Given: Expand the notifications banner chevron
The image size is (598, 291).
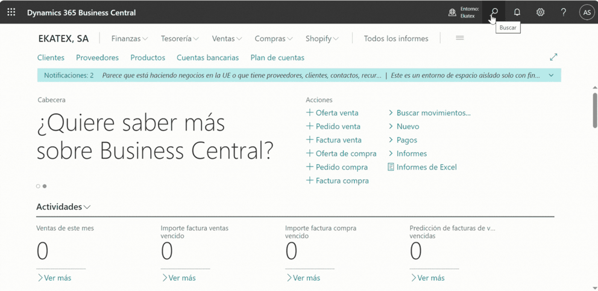Looking at the screenshot, I should pyautogui.click(x=551, y=76).
